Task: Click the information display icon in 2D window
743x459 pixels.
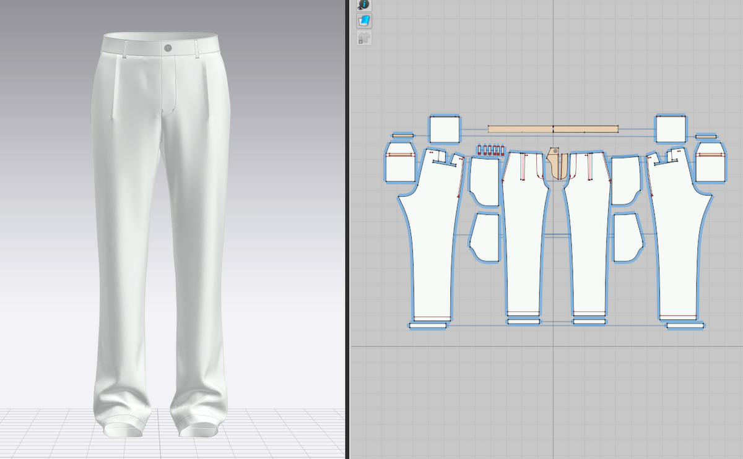Action: point(363,4)
